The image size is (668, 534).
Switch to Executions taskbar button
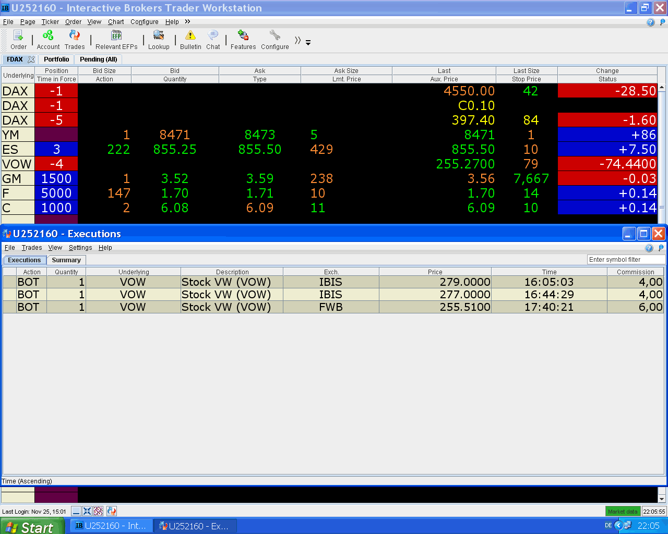pyautogui.click(x=195, y=526)
